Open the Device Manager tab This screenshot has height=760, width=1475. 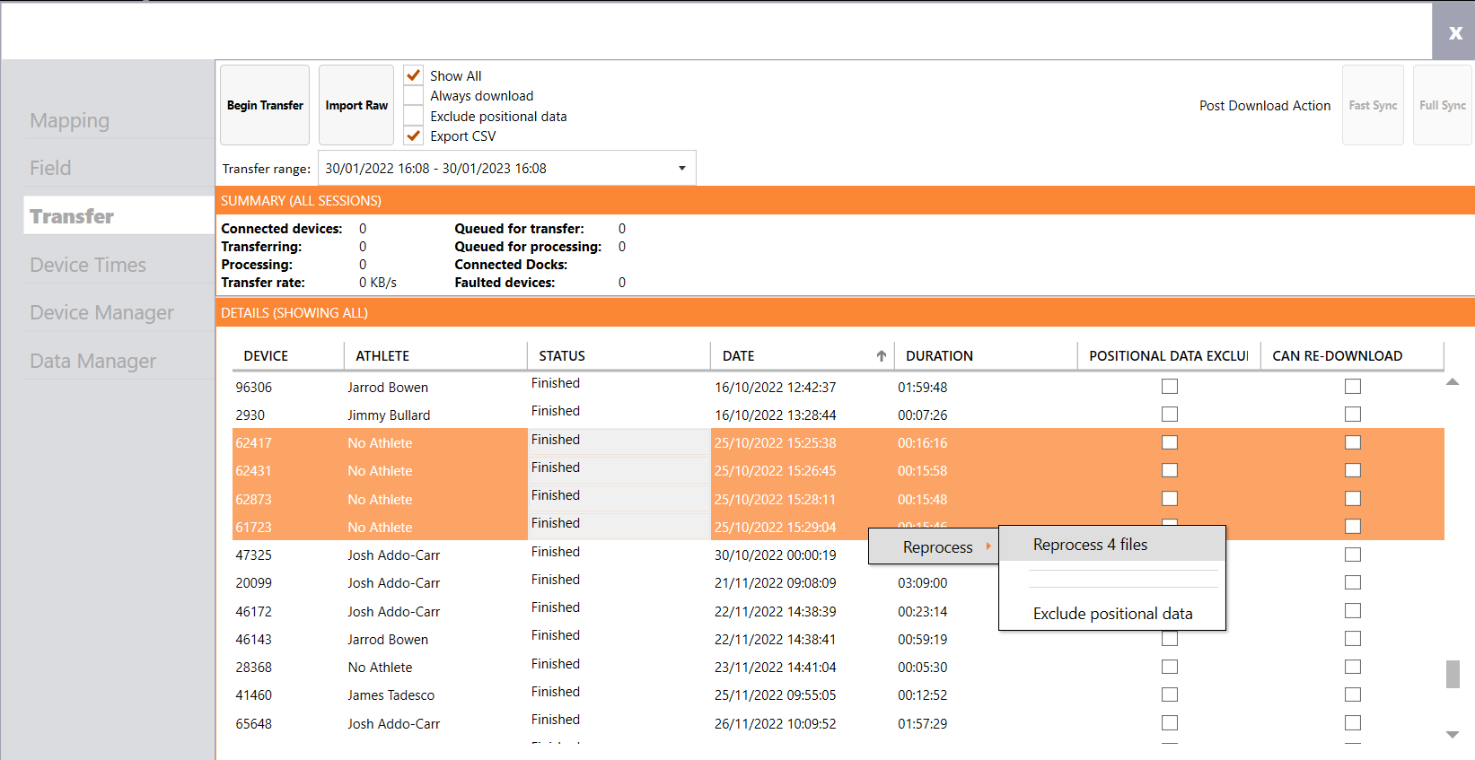101,312
